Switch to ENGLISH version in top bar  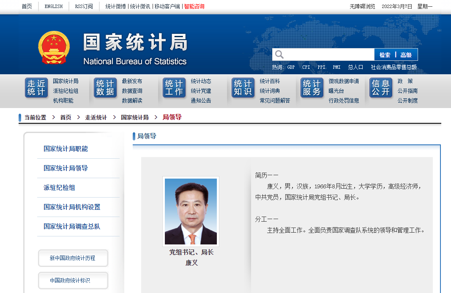(54, 6)
